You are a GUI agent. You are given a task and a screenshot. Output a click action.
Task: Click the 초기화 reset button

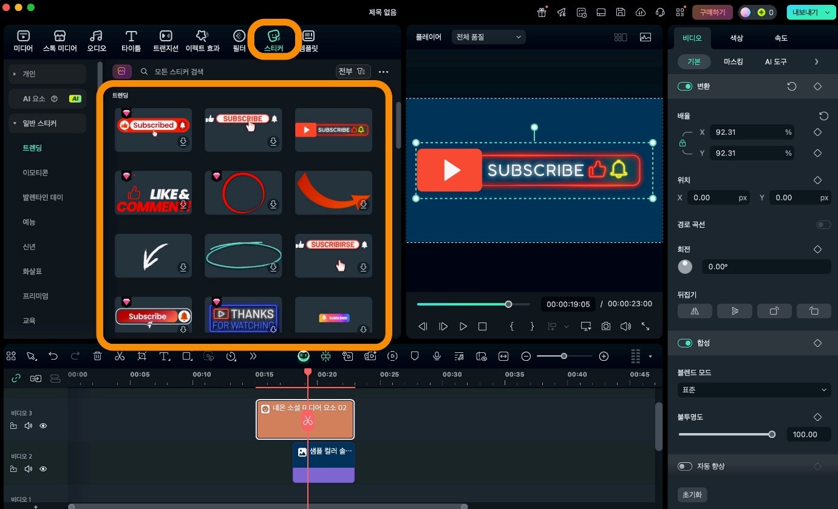[x=692, y=494]
